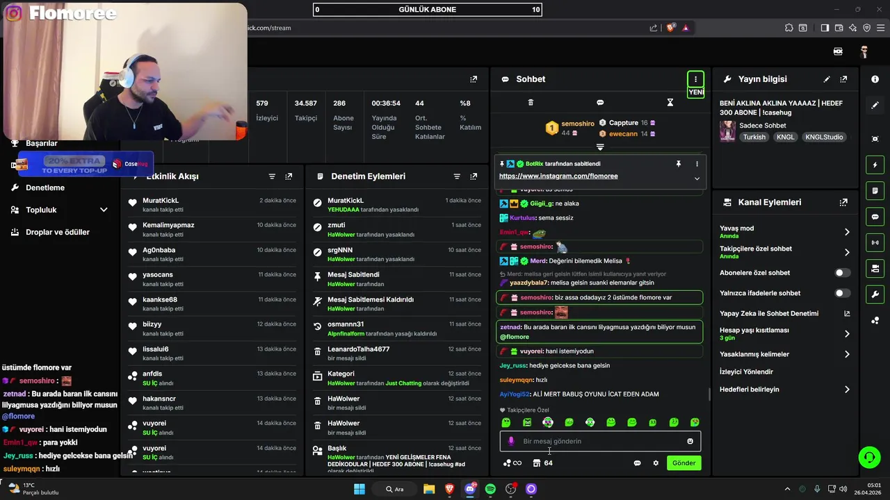Collapse the gifter leaderboard strip in chat
890x500 pixels.
tap(600, 147)
